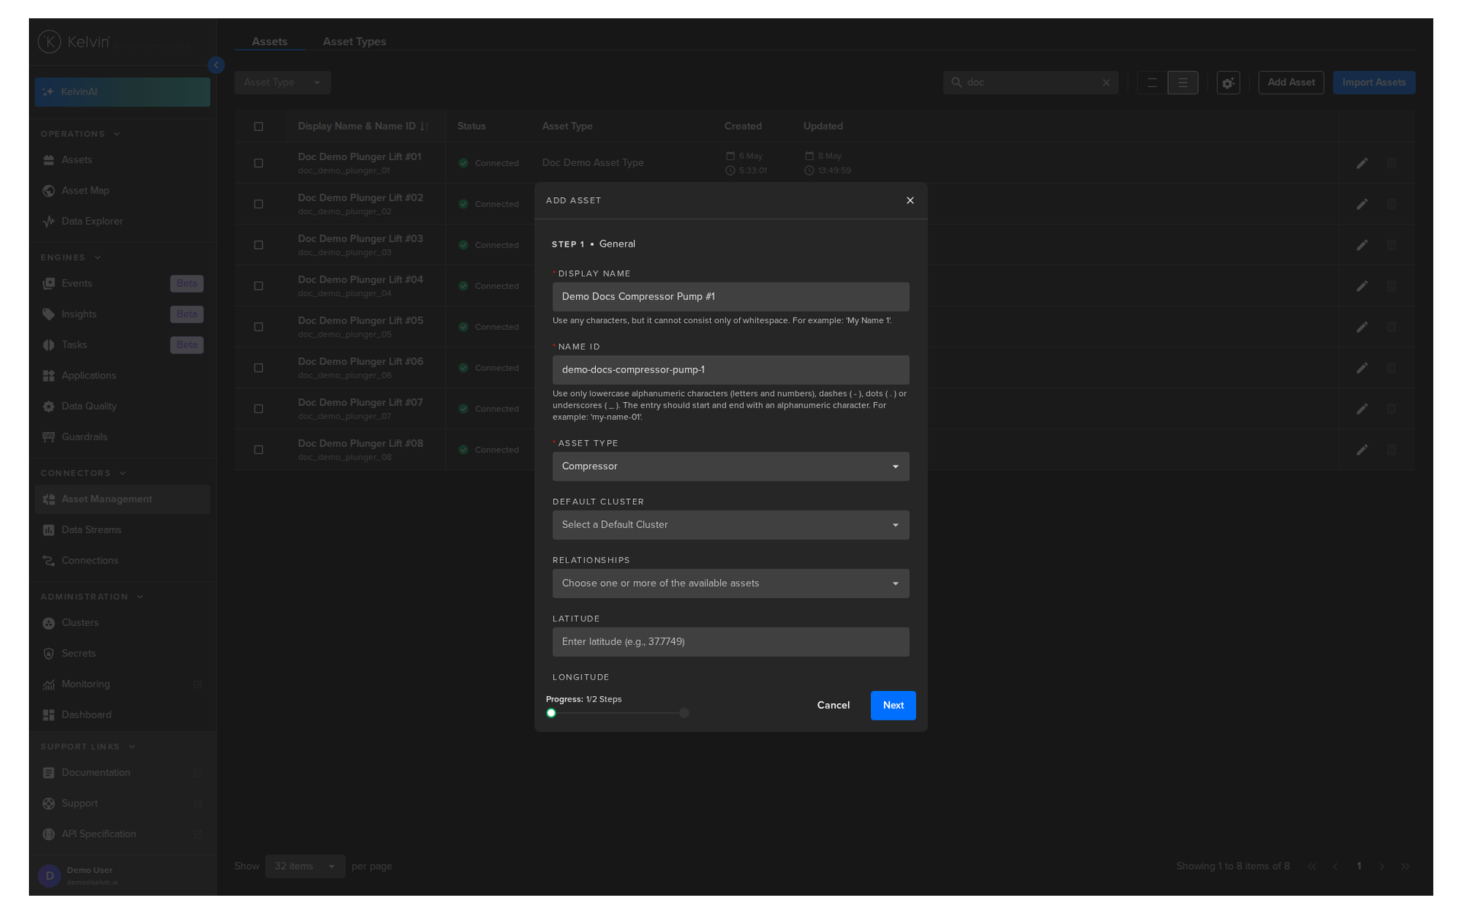The height and width of the screenshot is (914, 1463).
Task: Check Doc Demo Plunger Lift #05 row
Action: coord(258,327)
